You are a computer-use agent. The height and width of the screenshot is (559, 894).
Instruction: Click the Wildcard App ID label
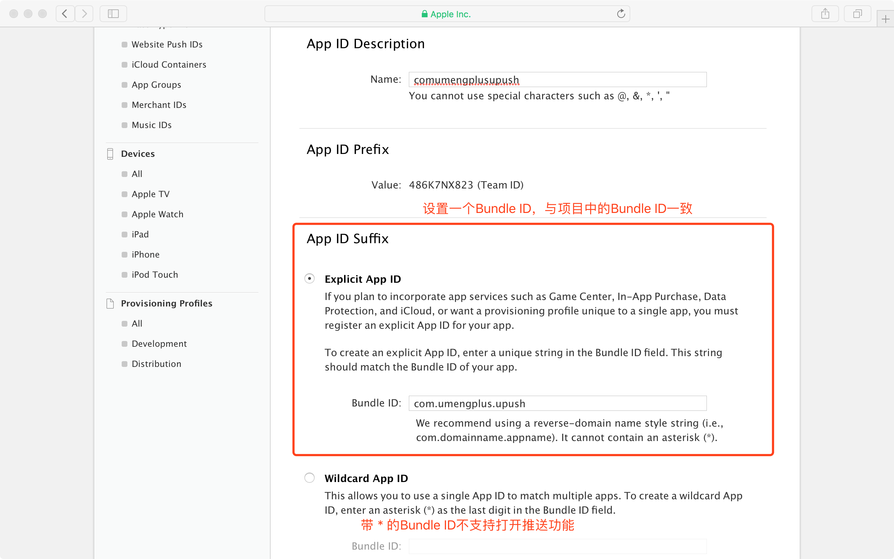[366, 478]
